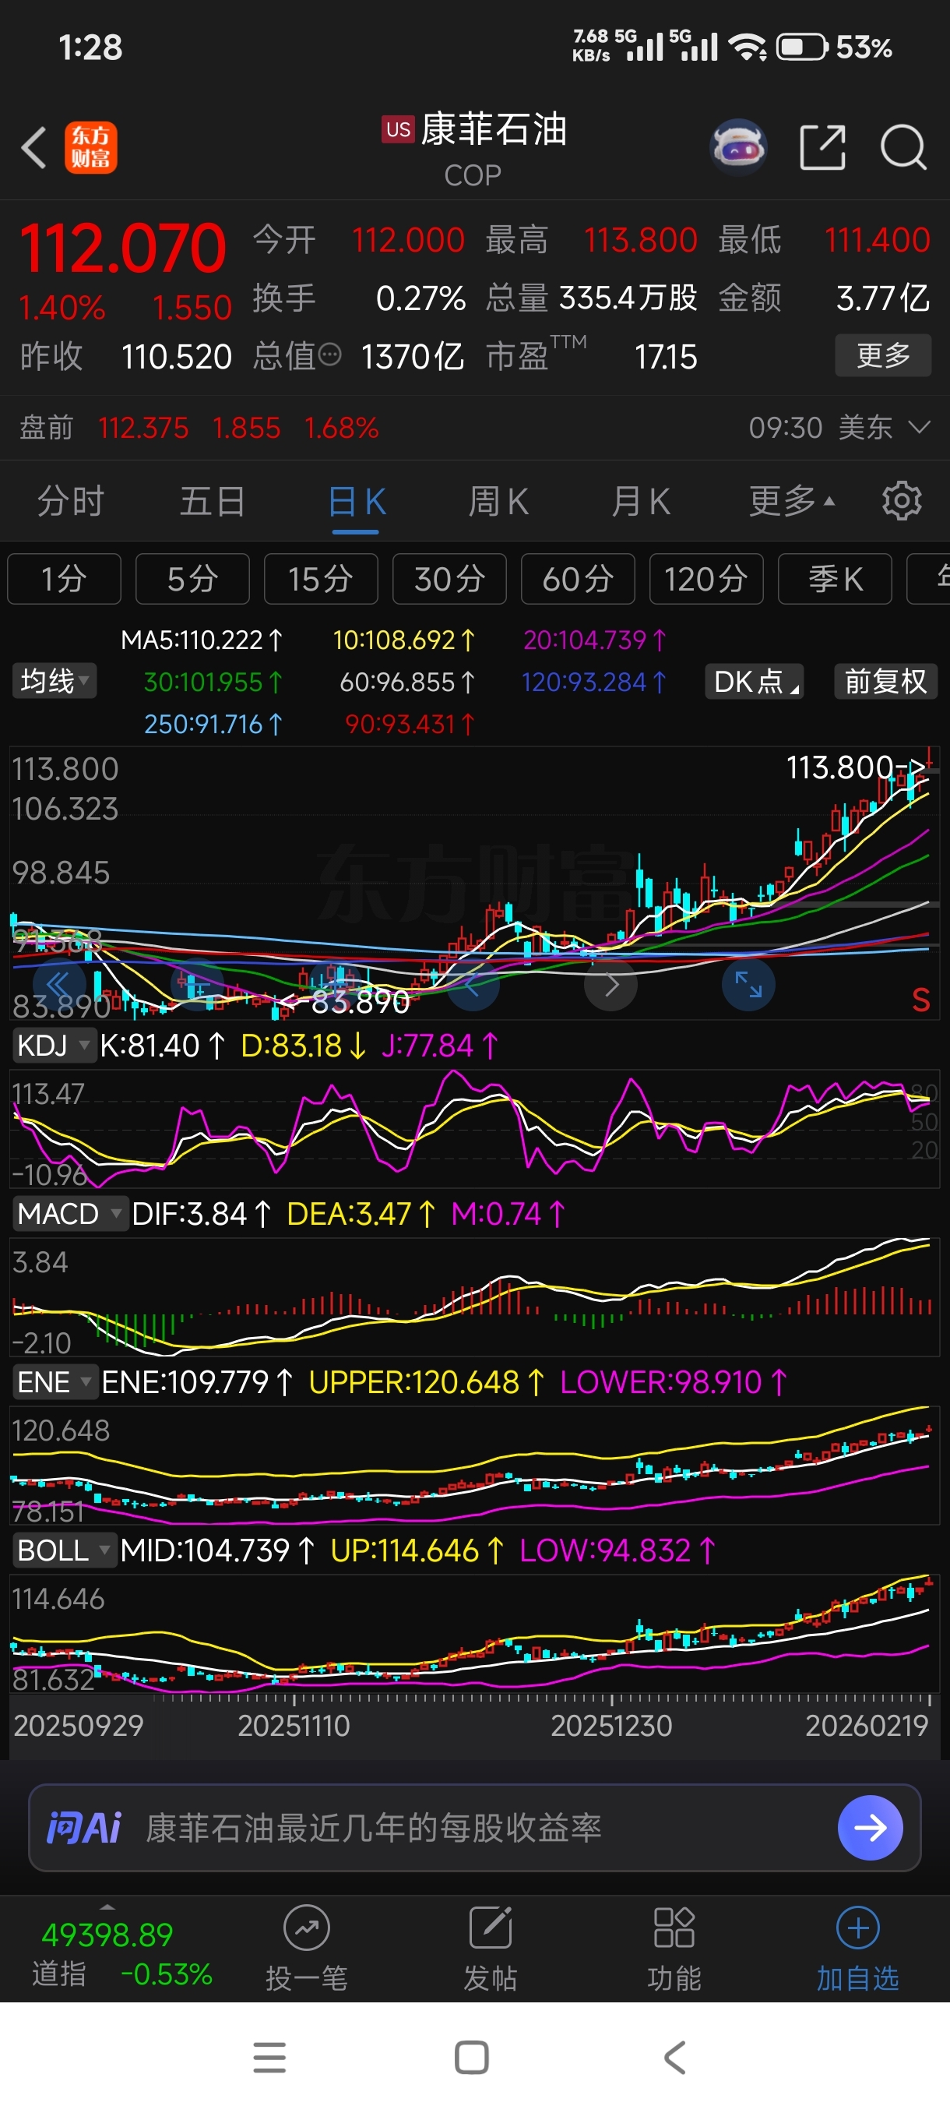This screenshot has height=2113, width=950.
Task: Tap the 问Ai logo
Action: [x=83, y=1828]
